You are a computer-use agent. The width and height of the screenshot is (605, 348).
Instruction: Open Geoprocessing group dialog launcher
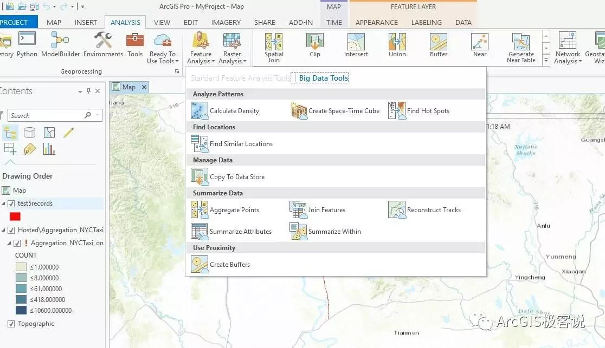tap(177, 71)
